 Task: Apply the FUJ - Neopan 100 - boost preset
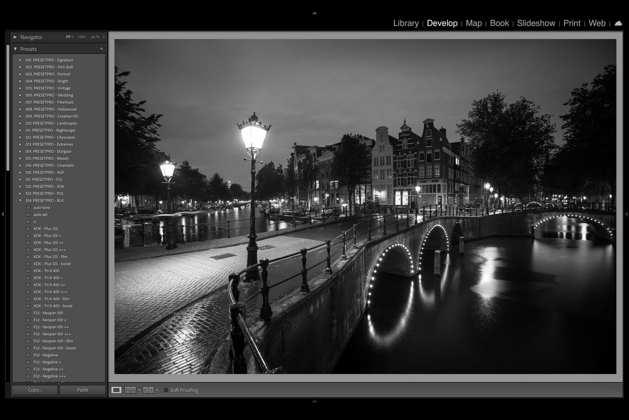pyautogui.click(x=55, y=348)
